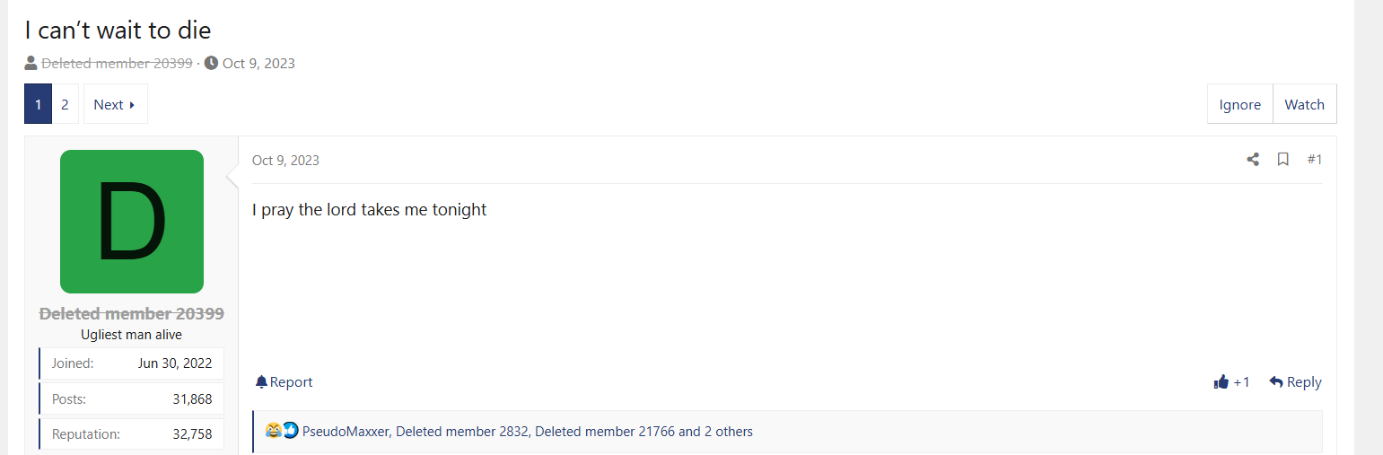
Task: Click the green "D" avatar thumbnail
Action: click(132, 222)
